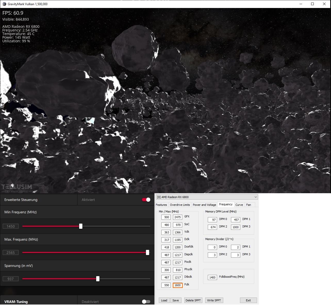Click the Phyclk maximum field 810
Screen dimensions: 331x305
click(x=177, y=270)
